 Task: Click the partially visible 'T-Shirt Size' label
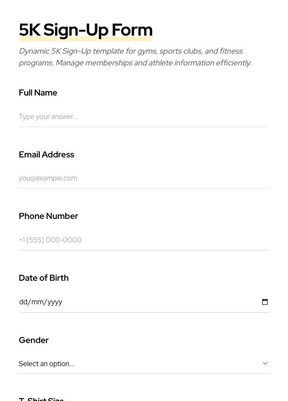41,399
